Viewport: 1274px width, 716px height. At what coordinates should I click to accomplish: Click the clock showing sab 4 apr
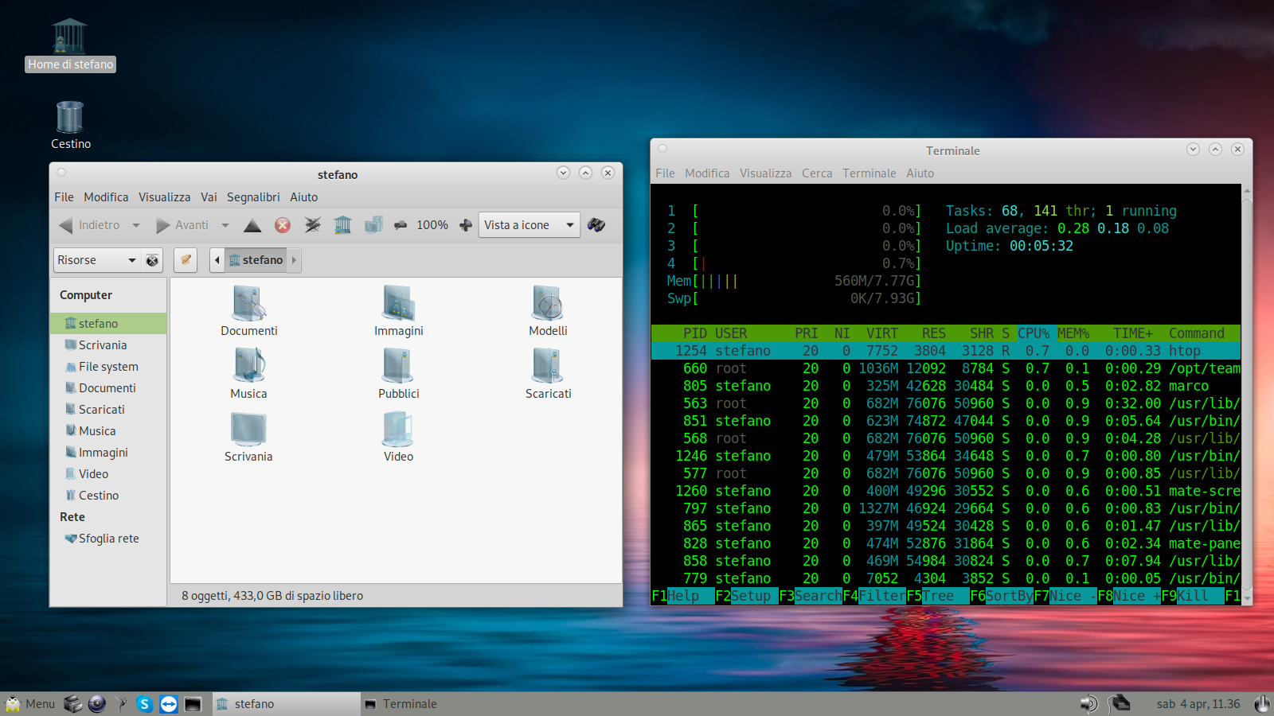coord(1198,704)
